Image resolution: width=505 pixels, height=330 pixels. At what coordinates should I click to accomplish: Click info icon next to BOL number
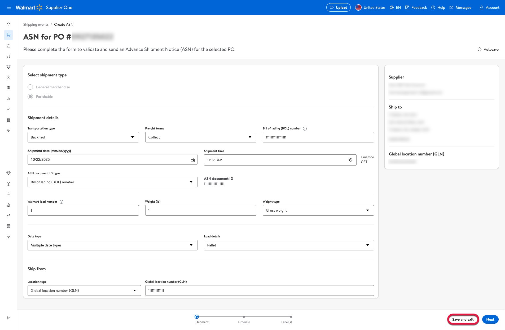[305, 129]
